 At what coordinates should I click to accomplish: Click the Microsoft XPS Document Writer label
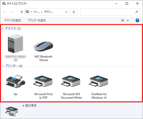[x=71, y=96]
